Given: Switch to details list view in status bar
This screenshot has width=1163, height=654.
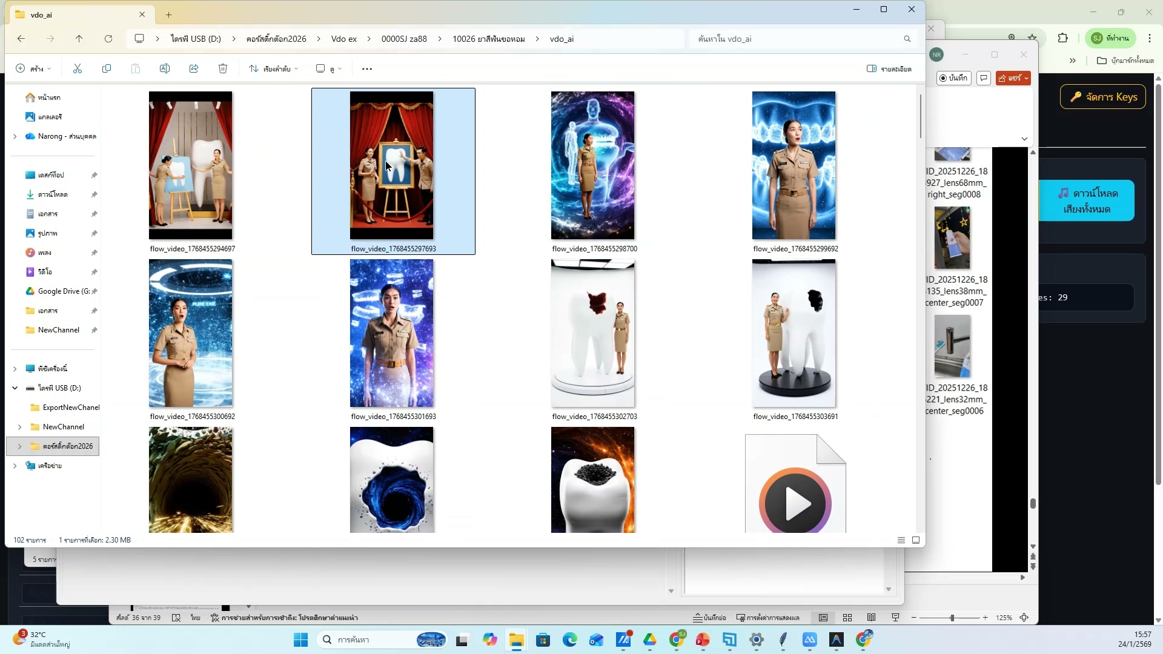Looking at the screenshot, I should click(x=901, y=540).
